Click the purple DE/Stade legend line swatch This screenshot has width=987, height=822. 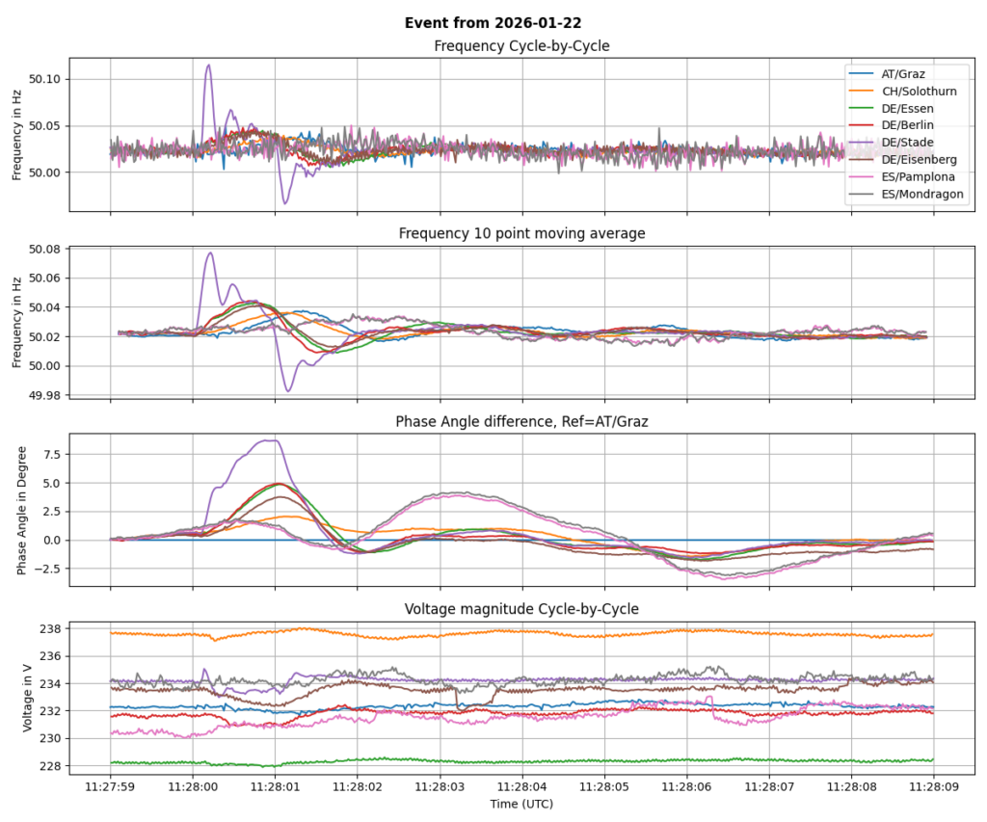coord(861,143)
